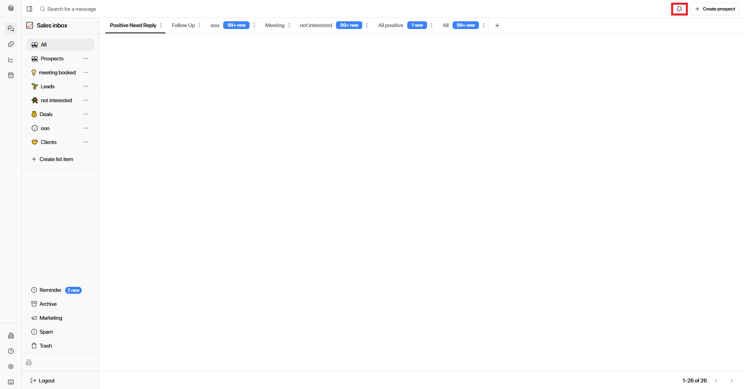Viewport: 744px width, 389px height.
Task: Open sidebar ooo ellipsis menu
Action: 86,128
